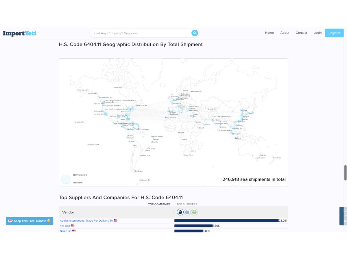Open the Fila Usa vendor link
347x260 pixels.
[65, 226]
